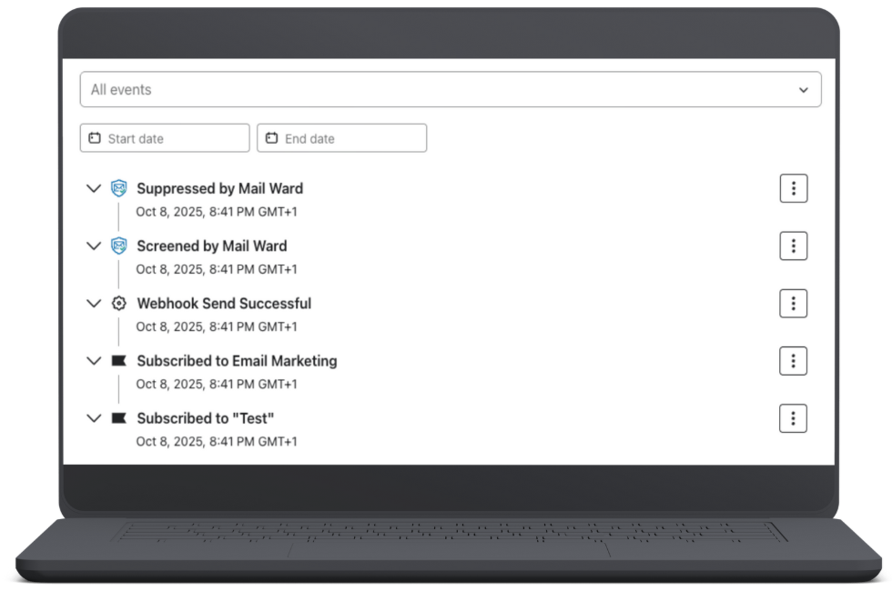Click the Suppressed by Mail Ward title
This screenshot has width=892, height=591.
click(219, 188)
